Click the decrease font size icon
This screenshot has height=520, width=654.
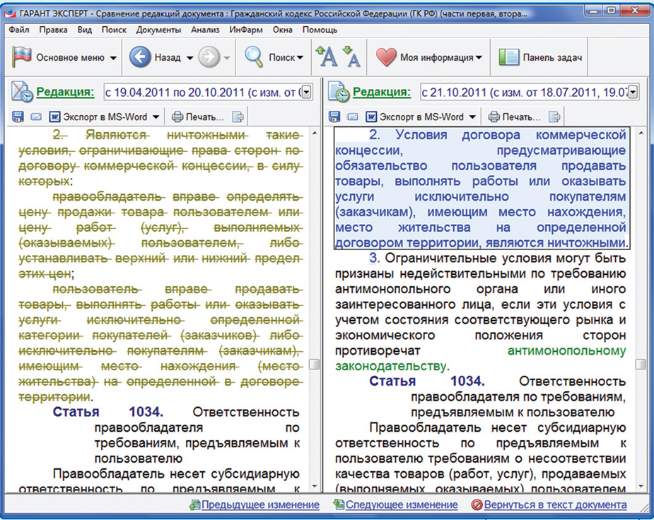point(351,57)
